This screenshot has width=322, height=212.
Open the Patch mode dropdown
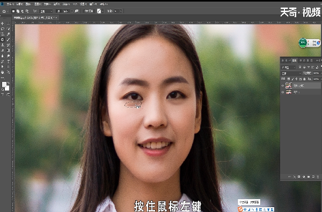pyautogui.click(x=46, y=11)
